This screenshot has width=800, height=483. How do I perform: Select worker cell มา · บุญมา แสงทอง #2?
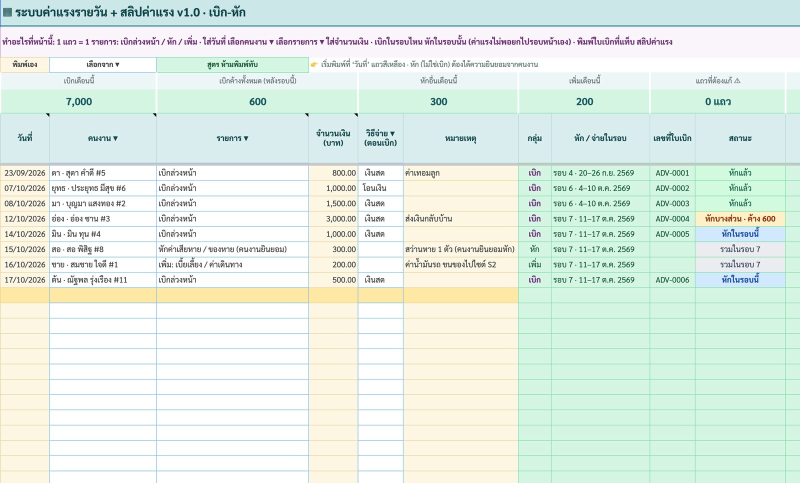pyautogui.click(x=103, y=203)
